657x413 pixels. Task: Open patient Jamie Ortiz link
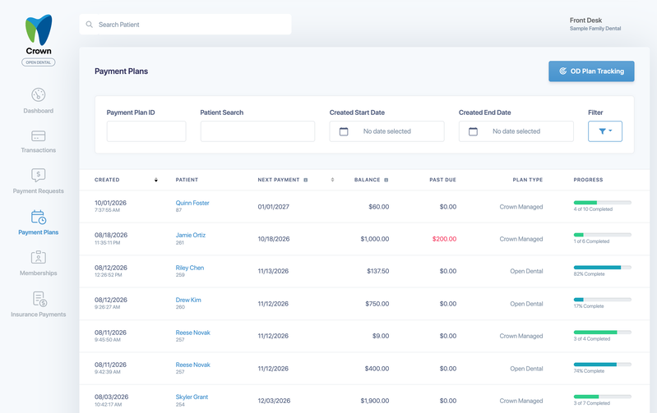[191, 235]
